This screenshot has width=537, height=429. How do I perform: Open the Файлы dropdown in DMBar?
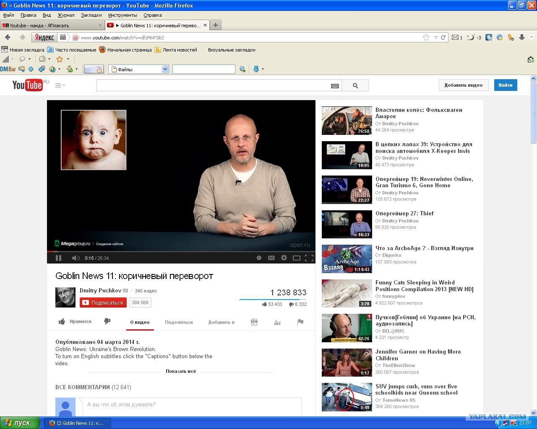point(138,69)
